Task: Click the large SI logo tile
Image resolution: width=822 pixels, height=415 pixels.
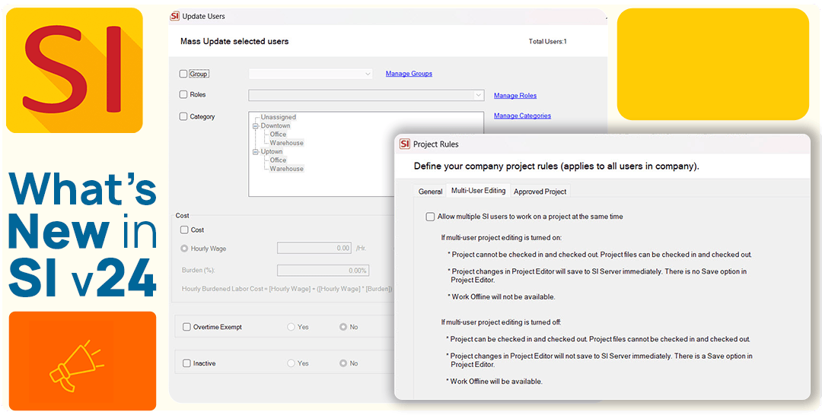Action: 75,70
